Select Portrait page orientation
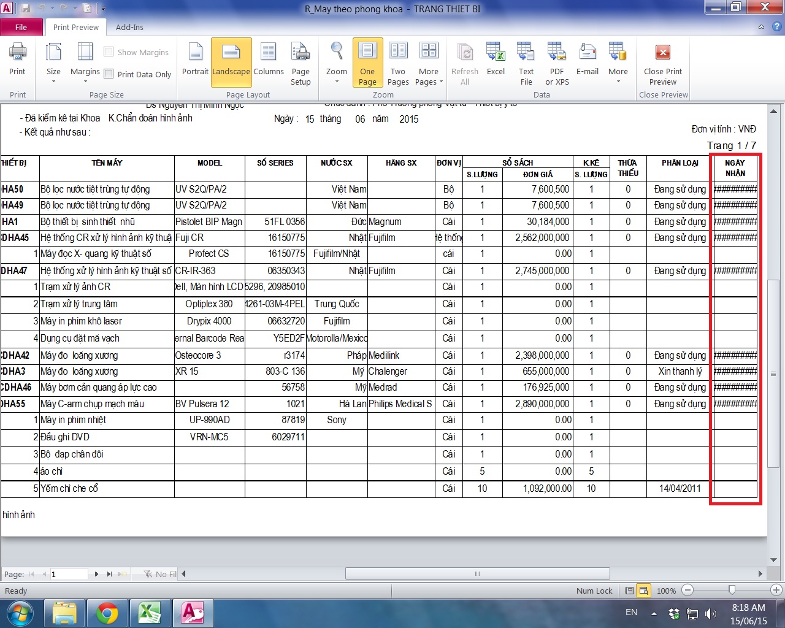 (195, 60)
